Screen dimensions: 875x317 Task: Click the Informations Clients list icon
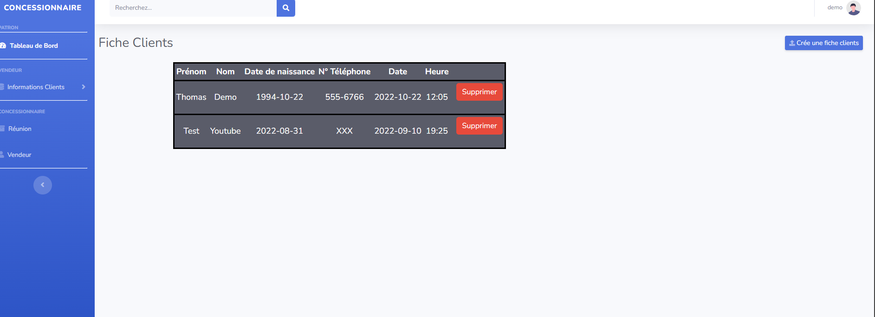[x=2, y=87]
